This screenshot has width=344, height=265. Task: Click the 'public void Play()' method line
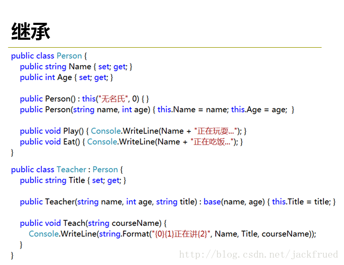pos(134,131)
